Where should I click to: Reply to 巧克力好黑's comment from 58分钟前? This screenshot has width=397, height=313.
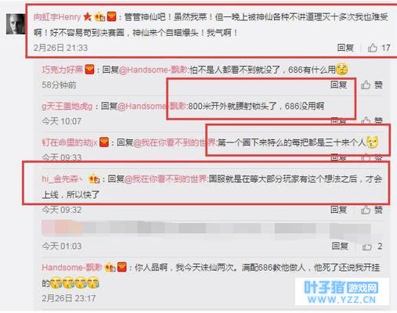pos(338,85)
